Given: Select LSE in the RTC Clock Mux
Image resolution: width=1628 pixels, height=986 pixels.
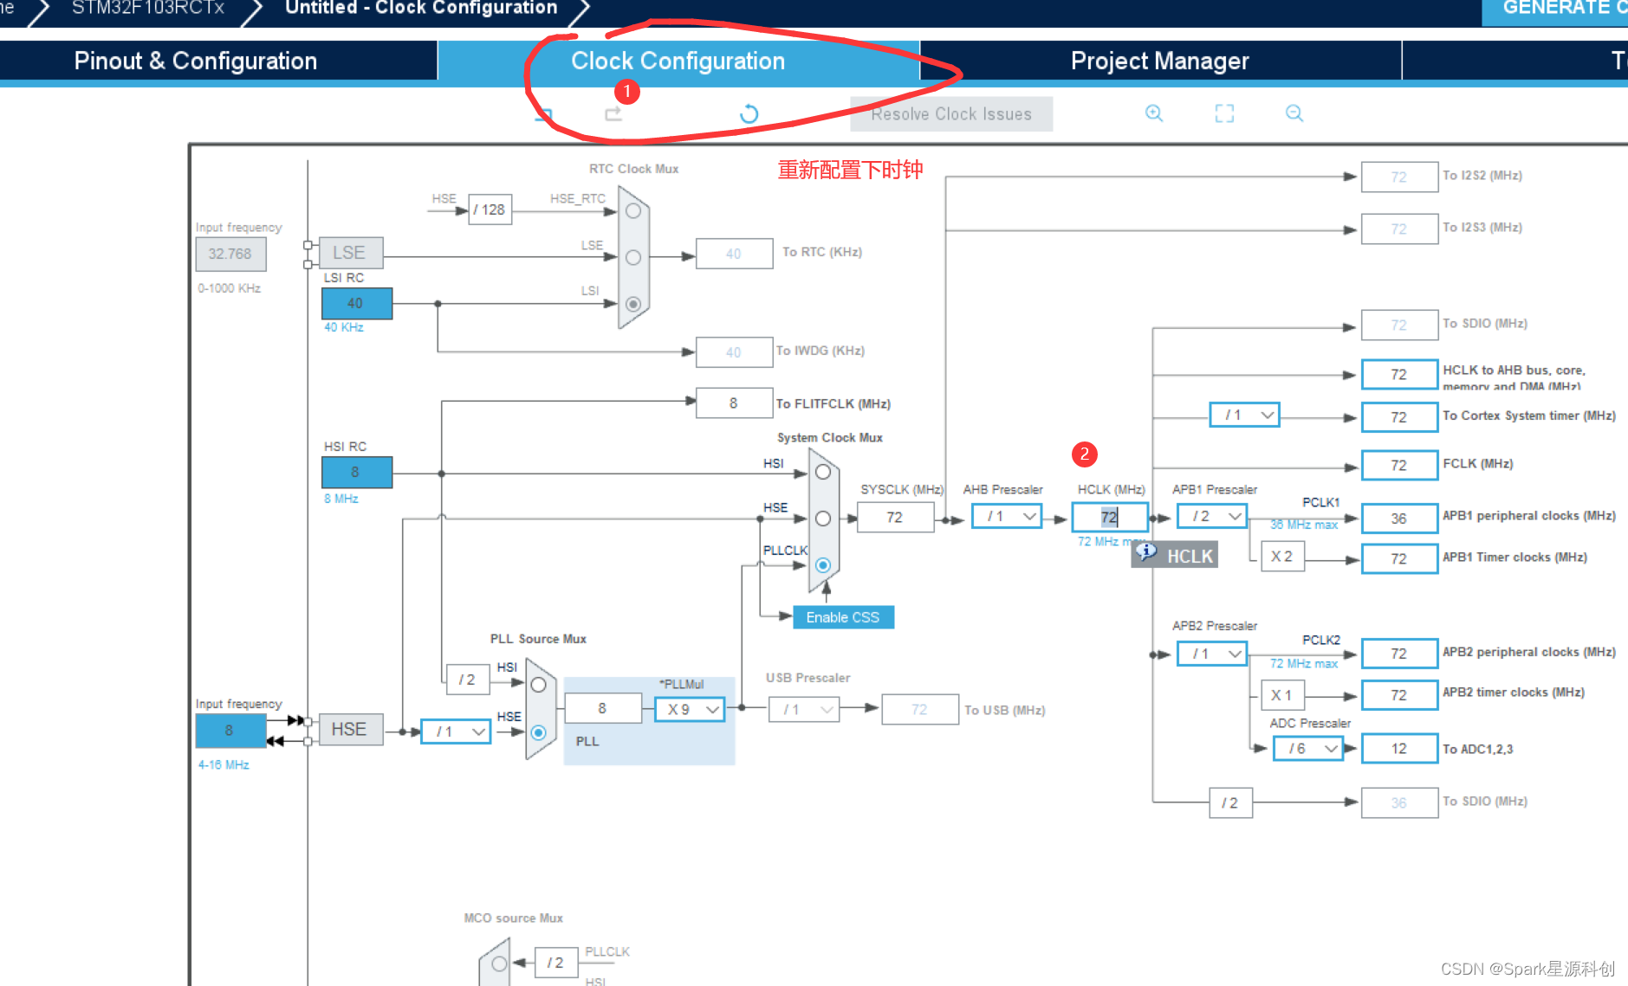Looking at the screenshot, I should pos(632,256).
